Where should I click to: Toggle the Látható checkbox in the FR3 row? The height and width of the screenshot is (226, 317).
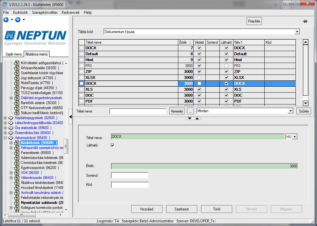click(226, 66)
